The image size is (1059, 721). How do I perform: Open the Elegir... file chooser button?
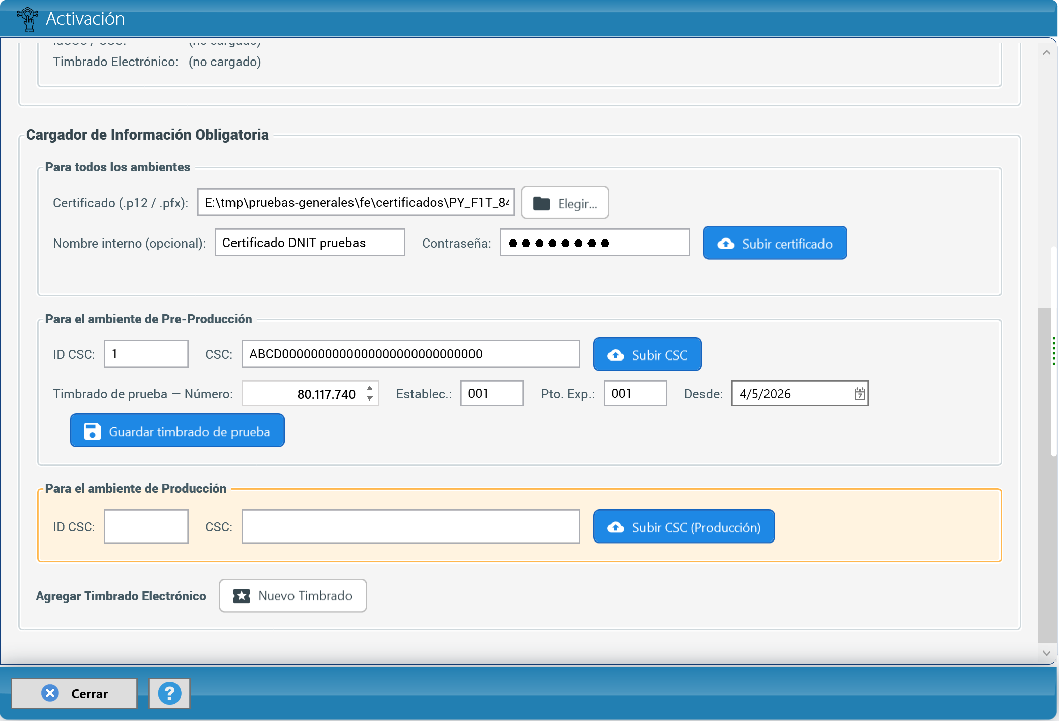click(565, 203)
